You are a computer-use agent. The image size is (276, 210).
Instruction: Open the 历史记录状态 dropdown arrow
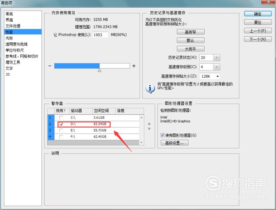click(217, 57)
